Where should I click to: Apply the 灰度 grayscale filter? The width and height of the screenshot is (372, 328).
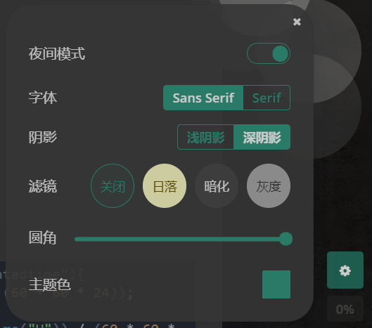click(x=269, y=186)
